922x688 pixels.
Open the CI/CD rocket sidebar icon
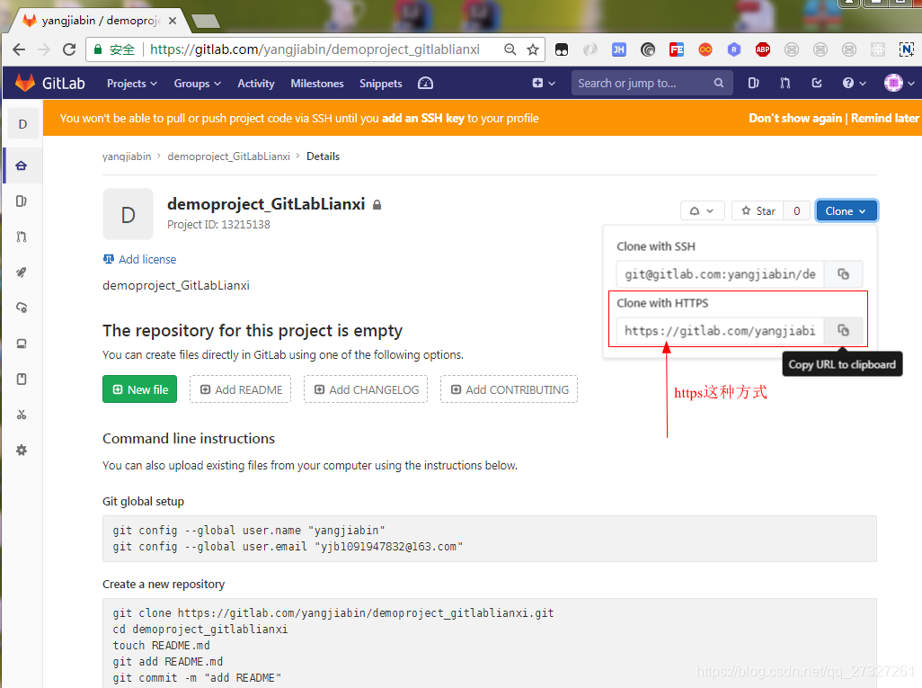[x=22, y=273]
